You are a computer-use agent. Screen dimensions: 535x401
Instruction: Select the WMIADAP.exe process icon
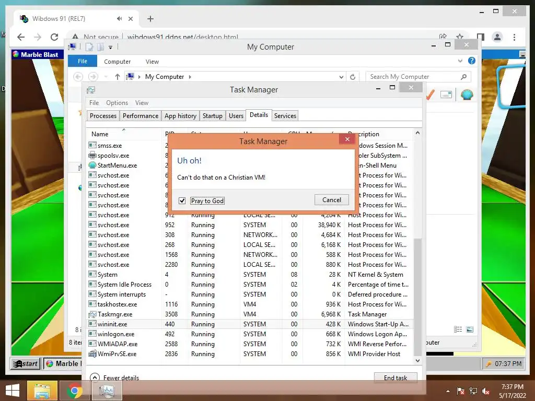coord(92,344)
